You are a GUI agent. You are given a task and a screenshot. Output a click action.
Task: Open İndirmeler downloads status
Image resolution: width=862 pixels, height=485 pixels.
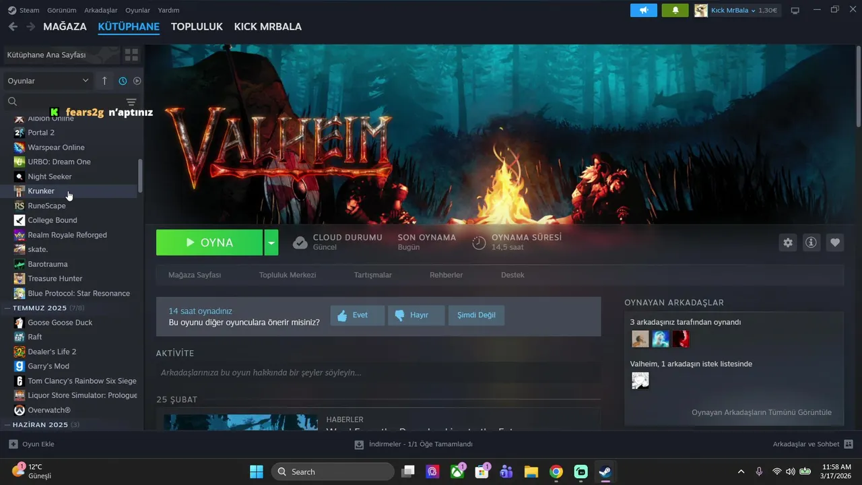point(413,445)
